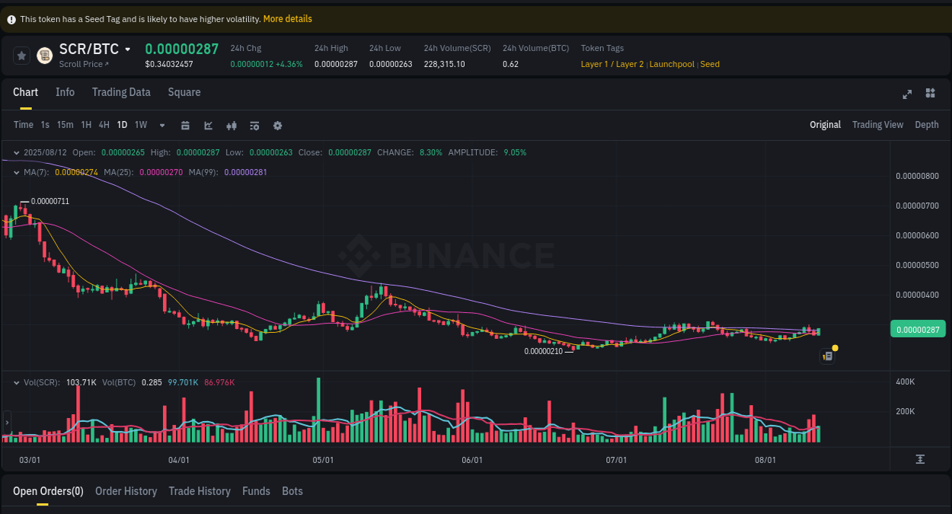Click the order book icon on the chart
The width and height of the screenshot is (952, 514).
tap(826, 356)
